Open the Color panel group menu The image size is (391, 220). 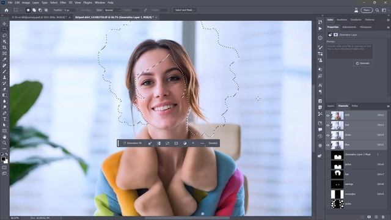coord(388,20)
